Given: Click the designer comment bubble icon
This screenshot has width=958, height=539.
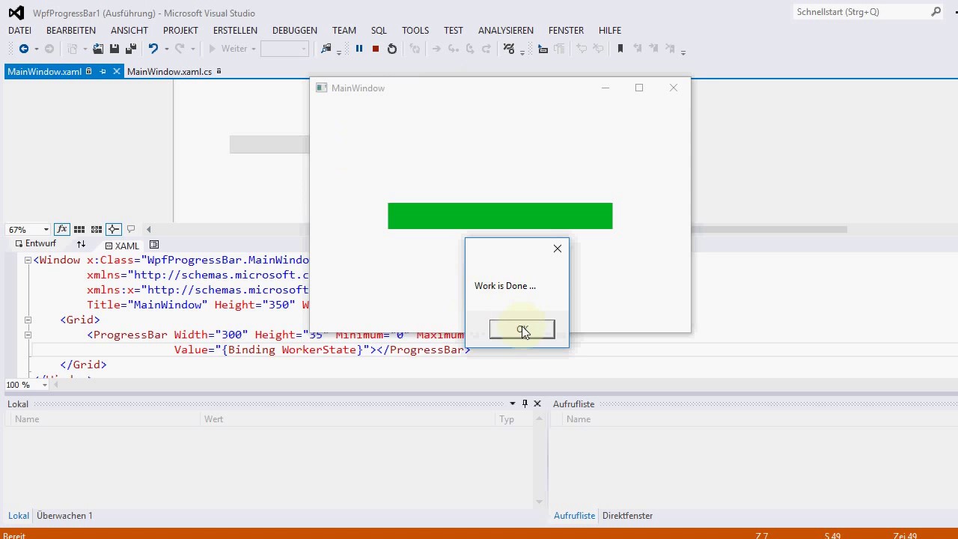Looking at the screenshot, I should (131, 229).
